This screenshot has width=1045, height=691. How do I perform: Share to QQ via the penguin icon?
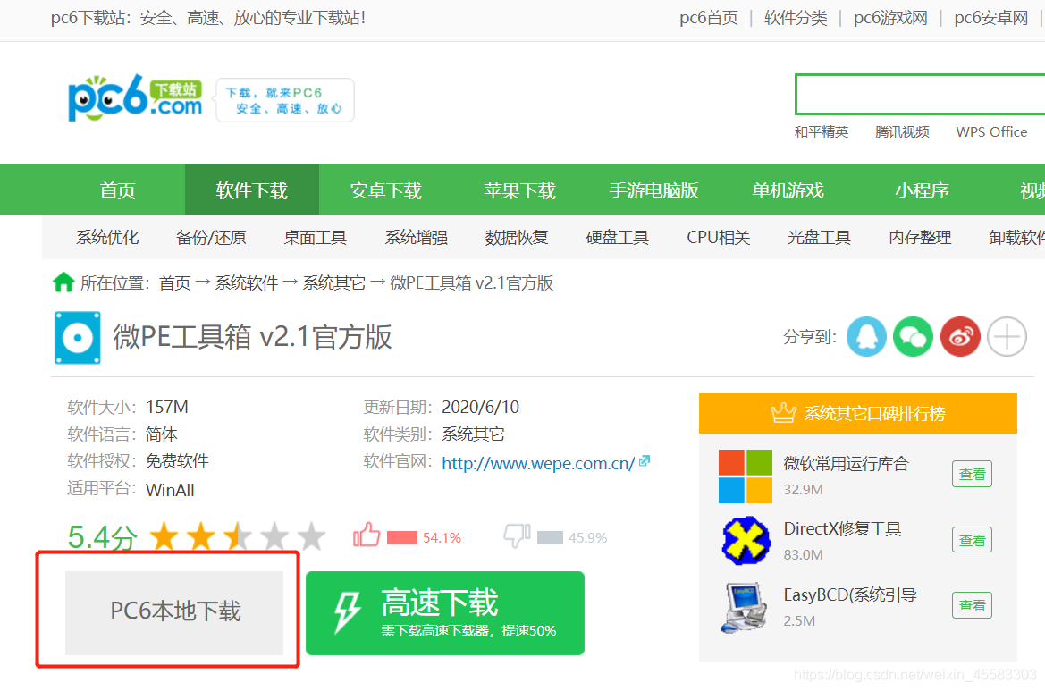pos(866,336)
